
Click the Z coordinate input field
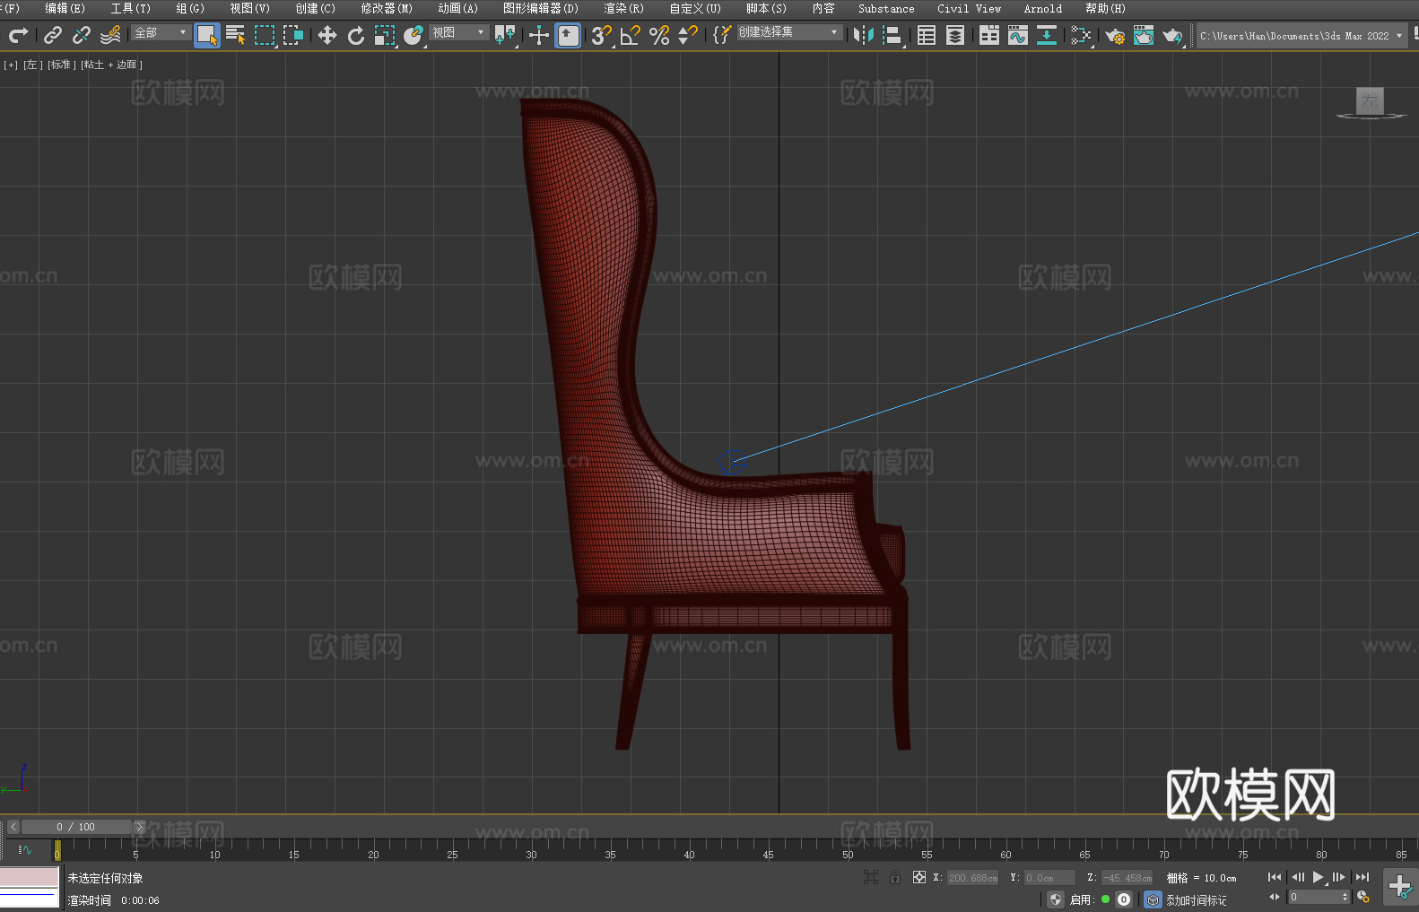pos(1127,878)
